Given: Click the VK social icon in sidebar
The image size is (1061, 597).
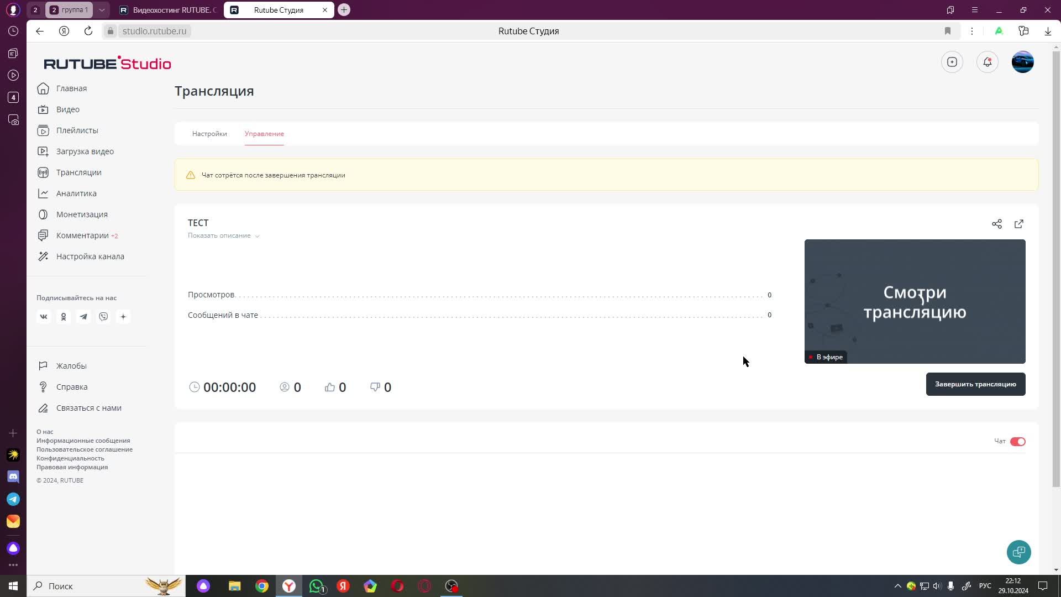Looking at the screenshot, I should 44,317.
